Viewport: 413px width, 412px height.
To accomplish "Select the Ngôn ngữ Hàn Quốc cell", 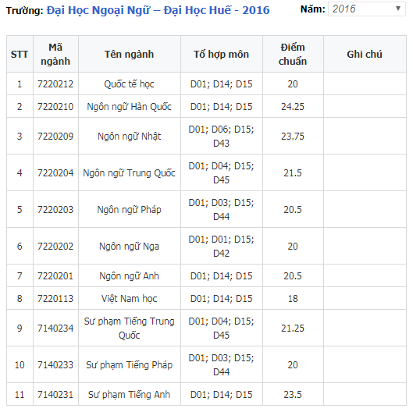I will tap(130, 106).
